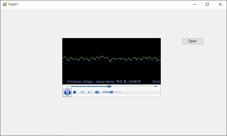The height and width of the screenshot is (136, 227).
Task: Click the volume slider knob
Action: tap(112, 92)
